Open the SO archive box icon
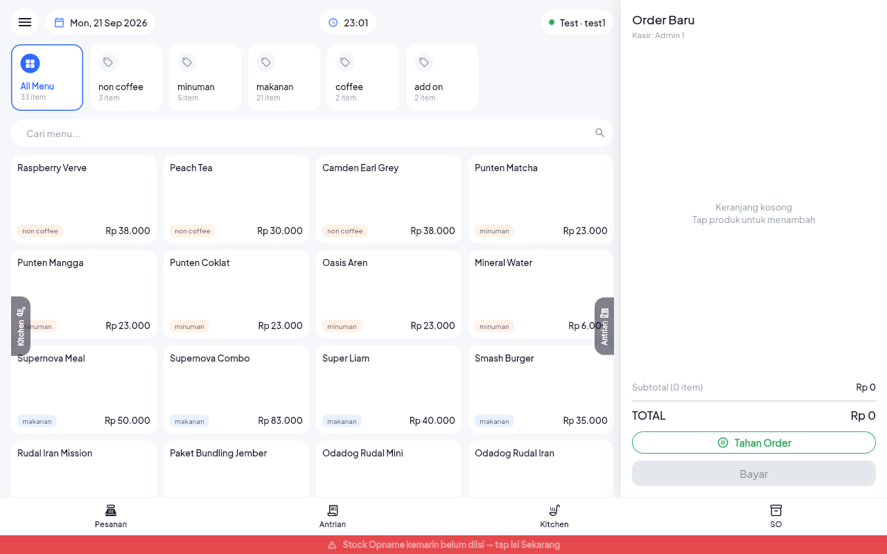The height and width of the screenshot is (554, 887). pos(776,510)
